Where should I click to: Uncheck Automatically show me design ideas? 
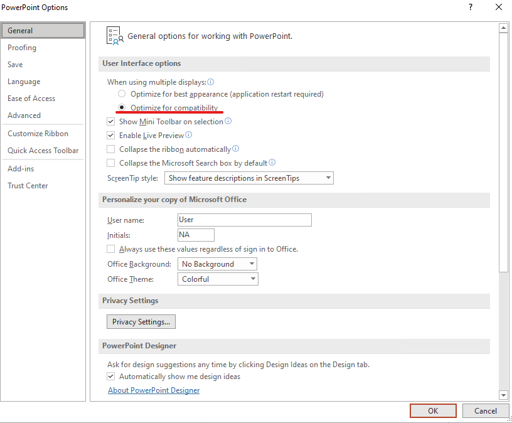111,377
